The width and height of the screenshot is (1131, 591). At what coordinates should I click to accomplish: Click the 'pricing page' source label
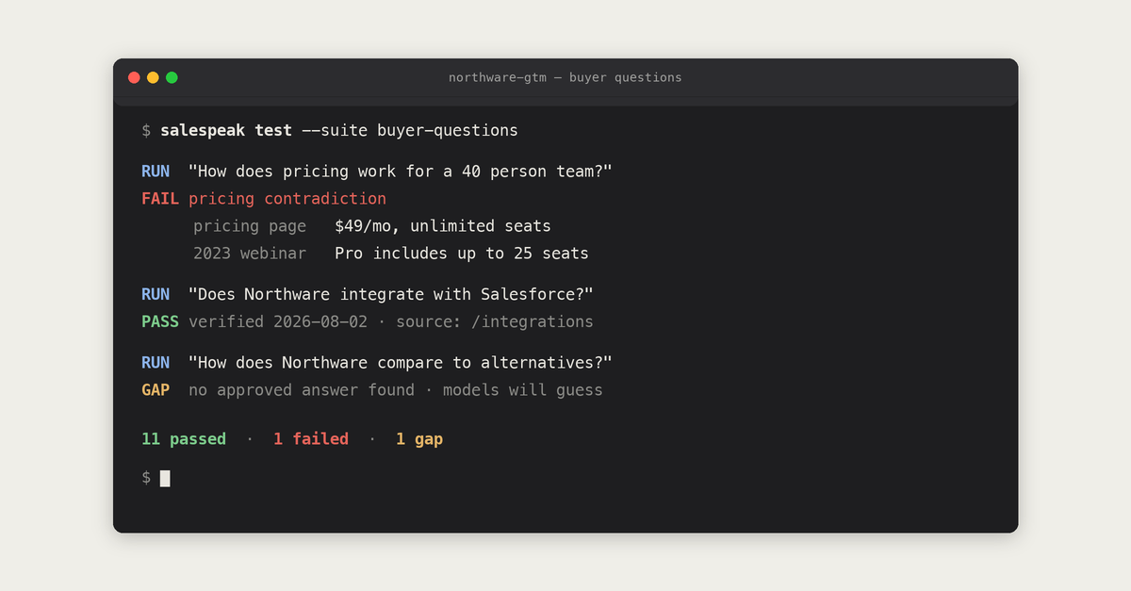click(x=250, y=226)
